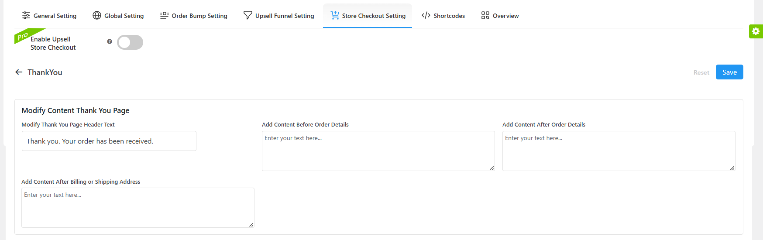
Task: Focus the Add Content After Order Details textarea
Action: 619,151
